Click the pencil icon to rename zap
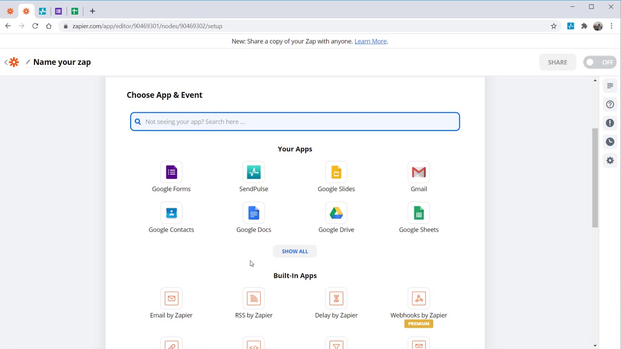Image resolution: width=621 pixels, height=349 pixels. 28,62
